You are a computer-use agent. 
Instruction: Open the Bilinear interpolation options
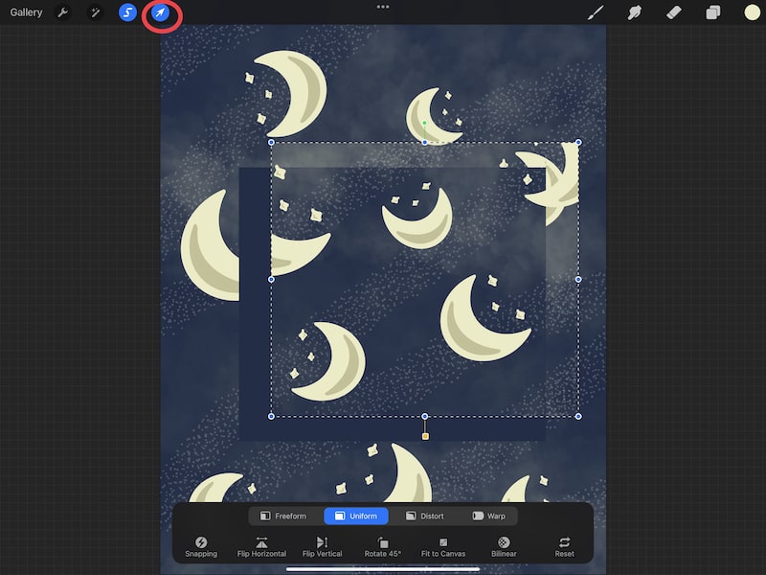pos(505,546)
